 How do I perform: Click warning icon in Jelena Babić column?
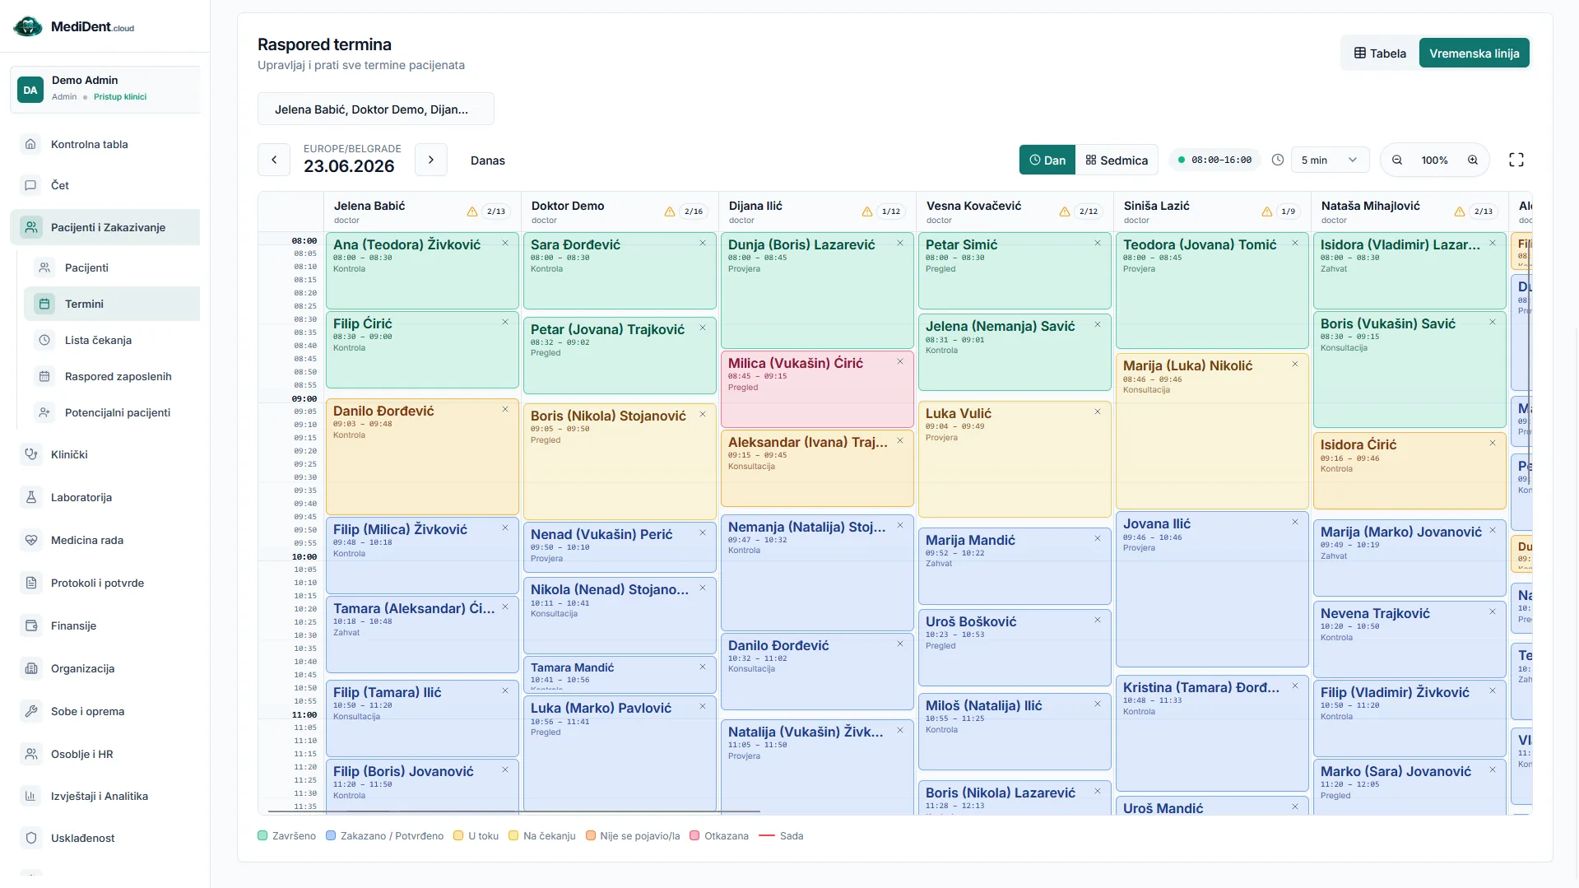(x=472, y=212)
